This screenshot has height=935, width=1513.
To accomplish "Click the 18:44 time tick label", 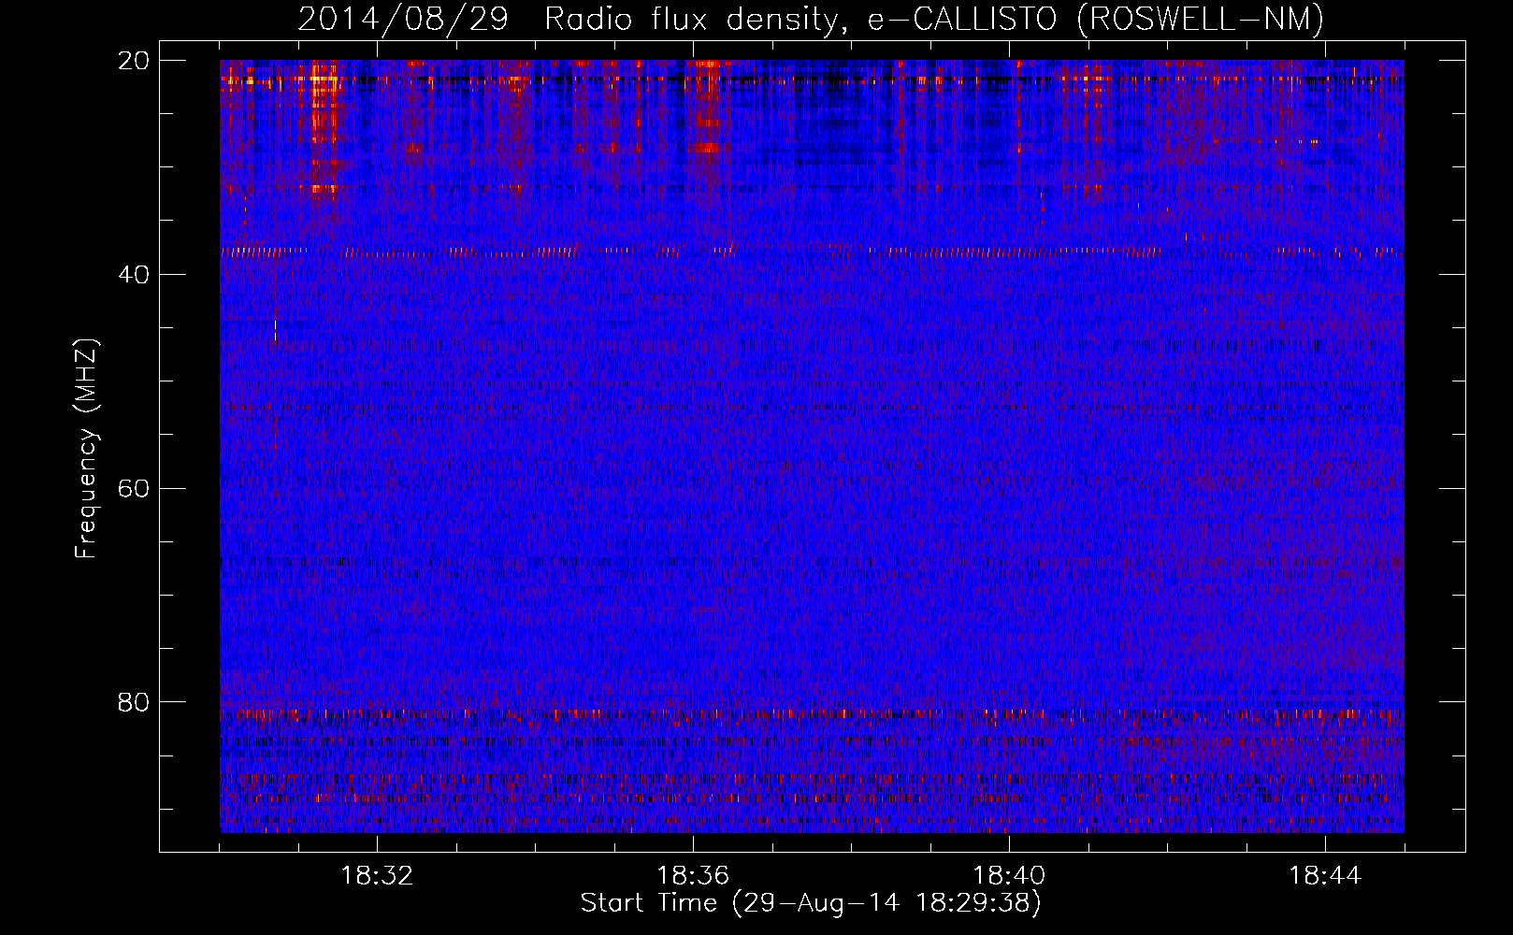I will click(1325, 876).
